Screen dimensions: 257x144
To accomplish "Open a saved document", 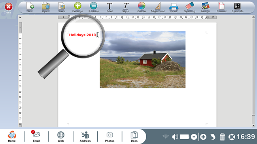I will coord(46,7).
